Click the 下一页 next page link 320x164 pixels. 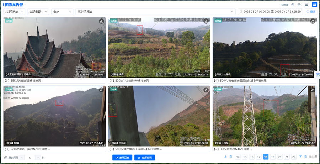[303, 157]
